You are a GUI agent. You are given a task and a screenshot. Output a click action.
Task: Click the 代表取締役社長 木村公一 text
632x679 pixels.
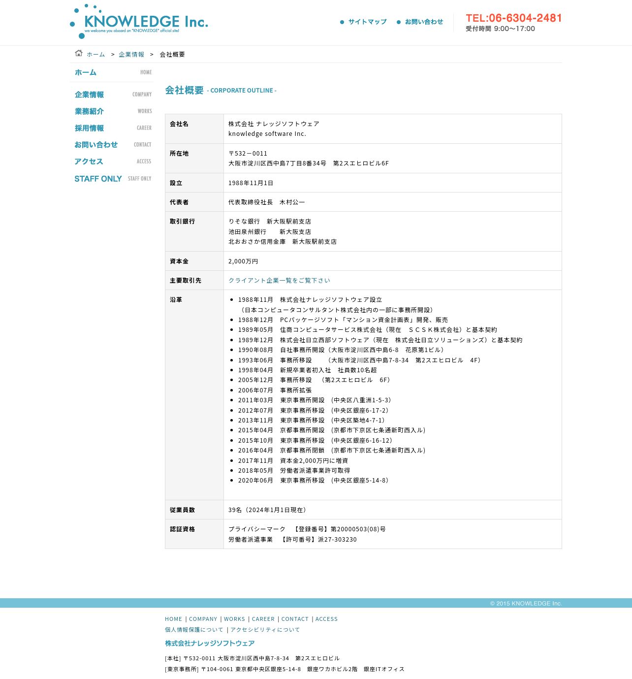(x=267, y=202)
